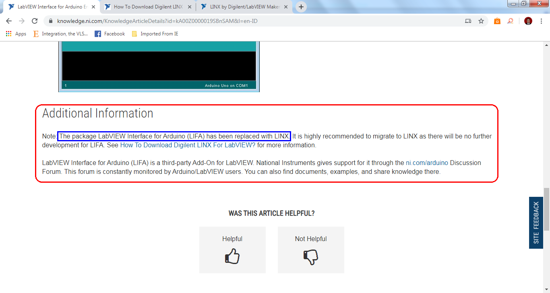550x293 pixels.
Task: Open the orange shopping bag extension
Action: (x=497, y=21)
